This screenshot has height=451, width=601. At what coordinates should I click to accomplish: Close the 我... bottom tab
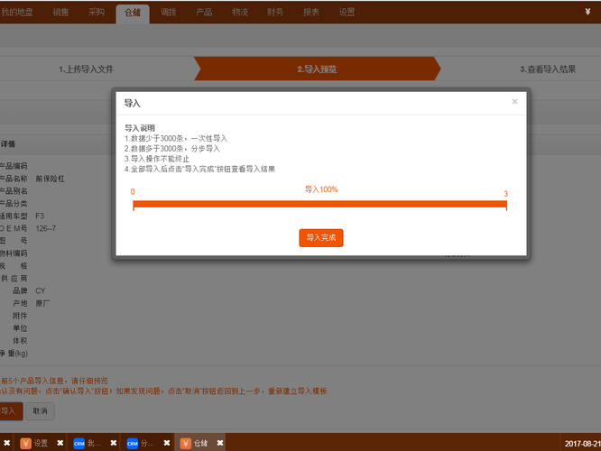[x=114, y=443]
